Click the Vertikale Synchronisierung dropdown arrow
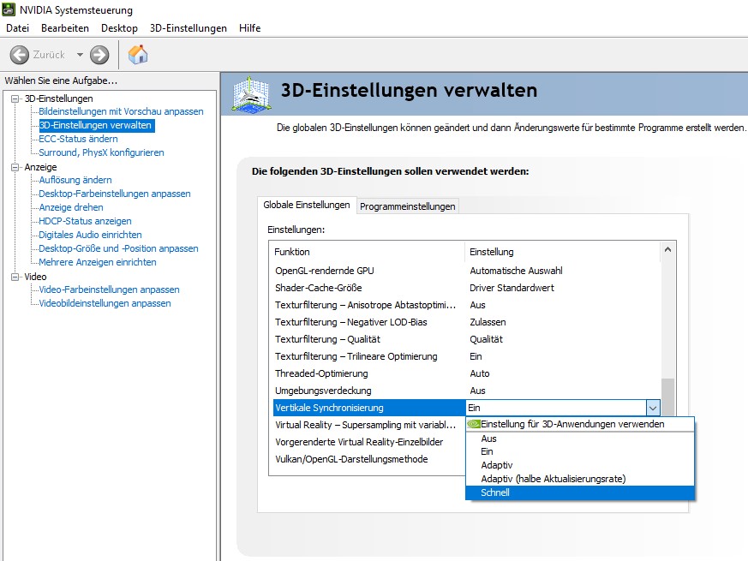Screen dimensions: 748x561 653,408
